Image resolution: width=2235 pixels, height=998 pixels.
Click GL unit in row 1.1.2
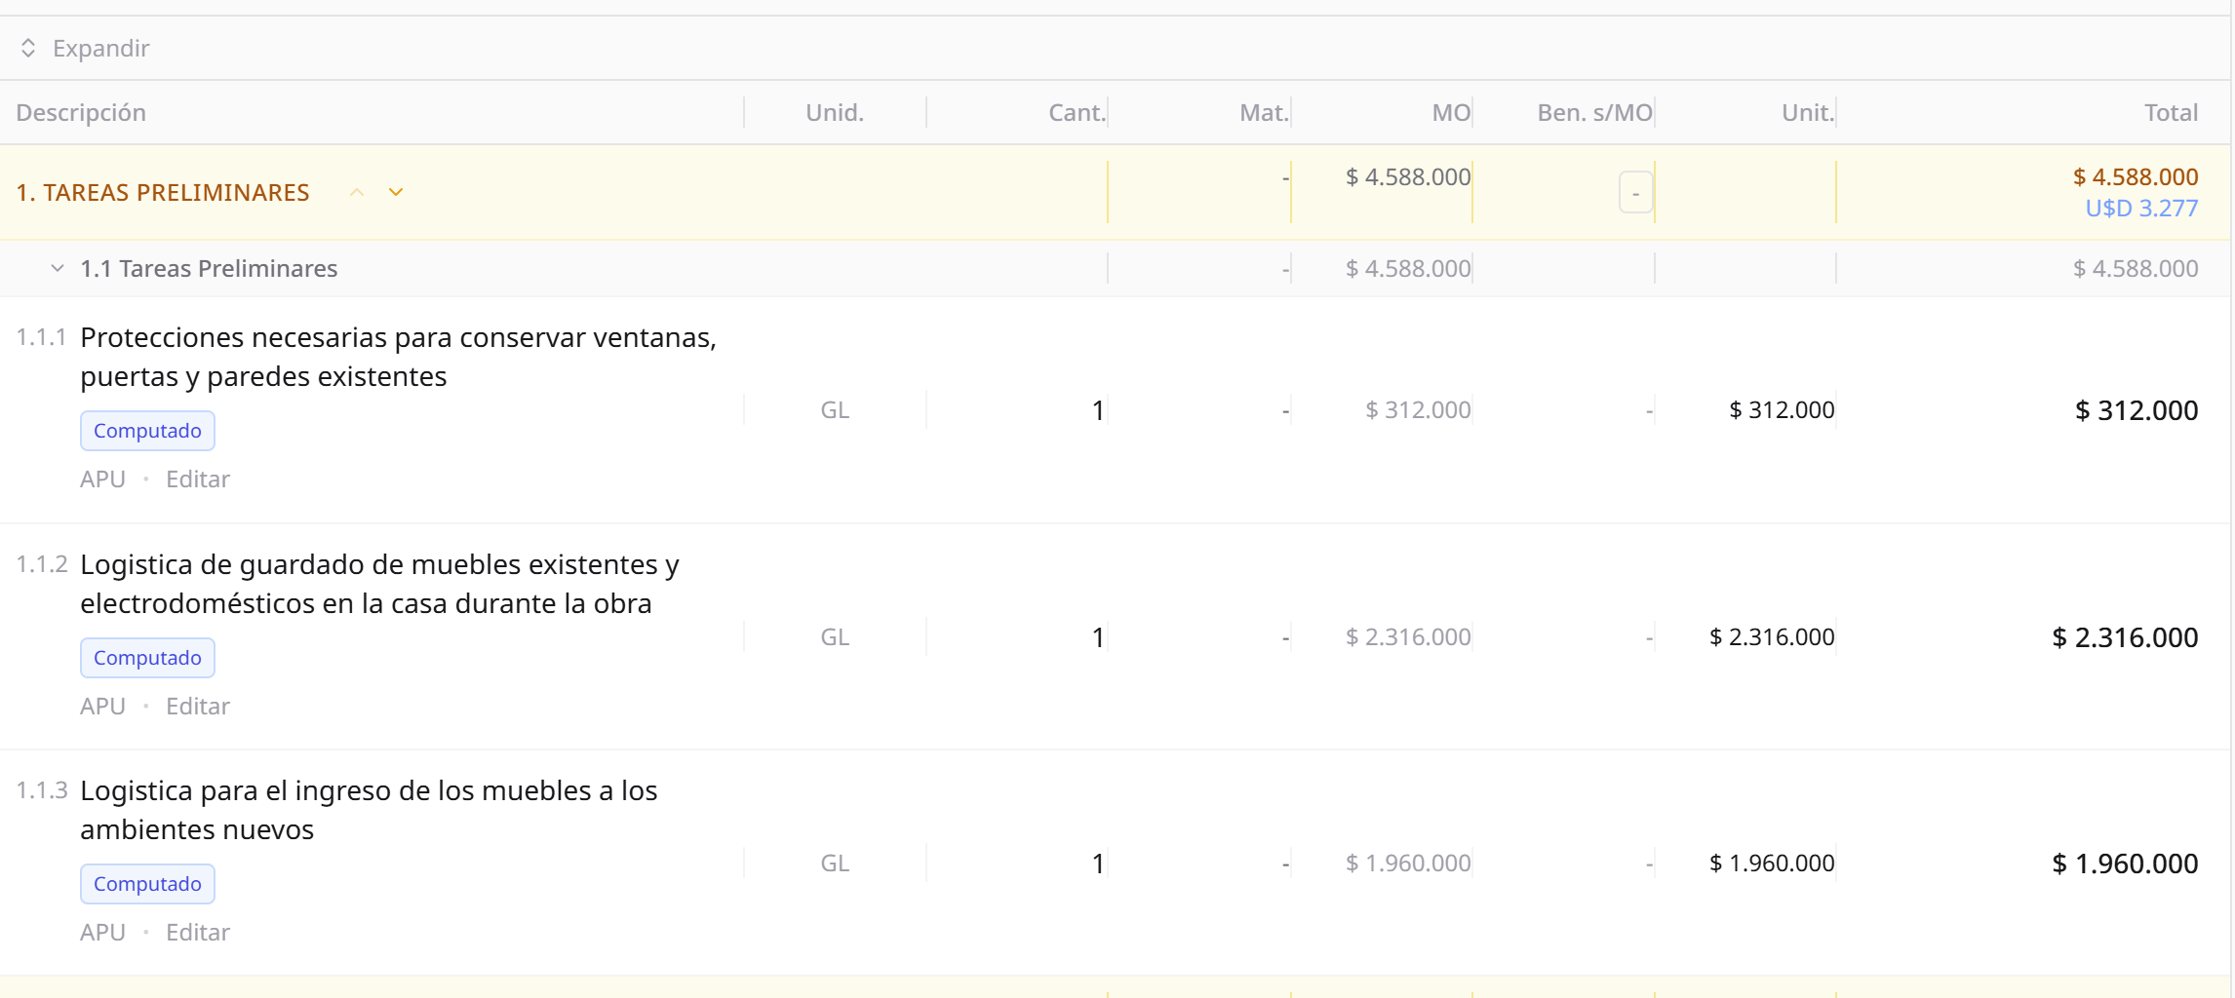[835, 636]
